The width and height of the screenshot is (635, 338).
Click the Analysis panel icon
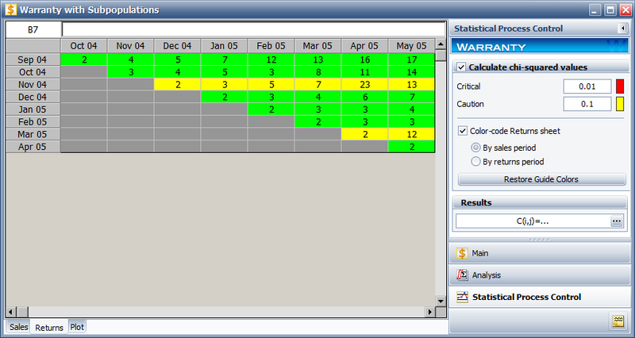[461, 275]
